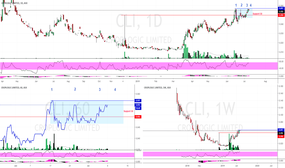
Task: Select the blue 0.055 price label on 60-minute chart
Action: point(138,105)
